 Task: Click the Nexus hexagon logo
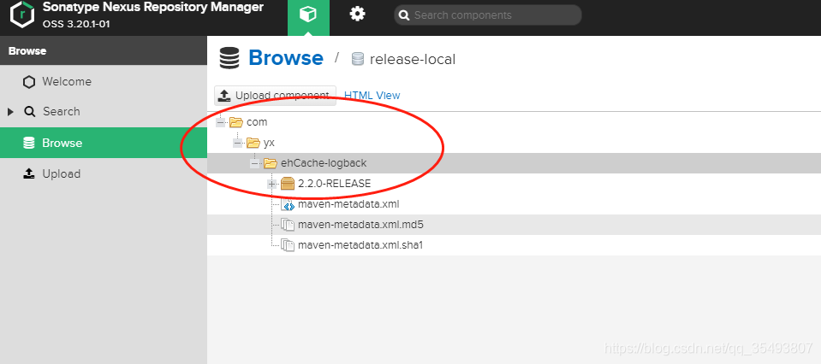coord(22,15)
